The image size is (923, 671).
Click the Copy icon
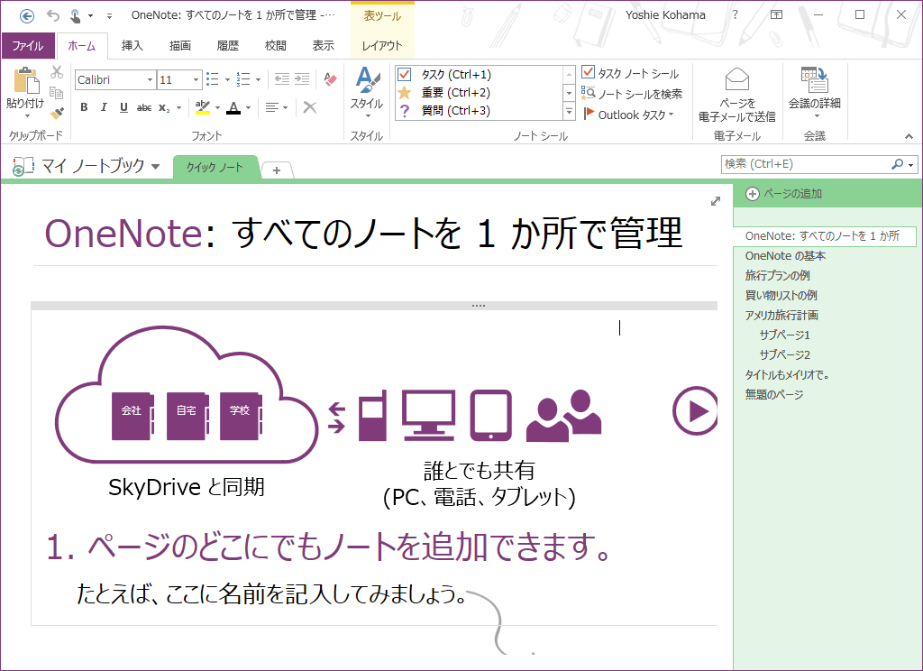[x=57, y=93]
